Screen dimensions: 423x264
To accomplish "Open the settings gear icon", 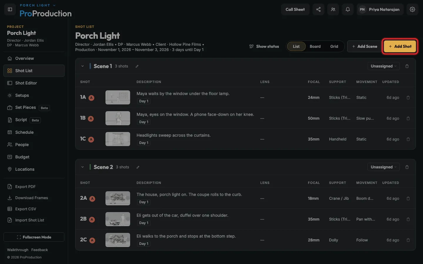I will (412, 9).
